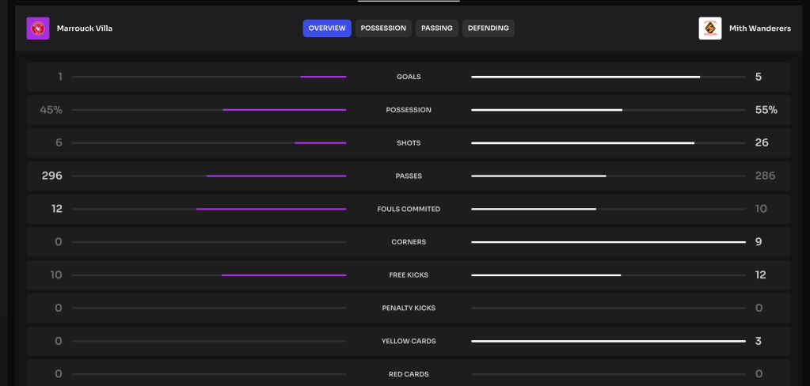Image resolution: width=810 pixels, height=386 pixels.
Task: Click Marrouck Villa's purple possession bar
Action: point(284,110)
